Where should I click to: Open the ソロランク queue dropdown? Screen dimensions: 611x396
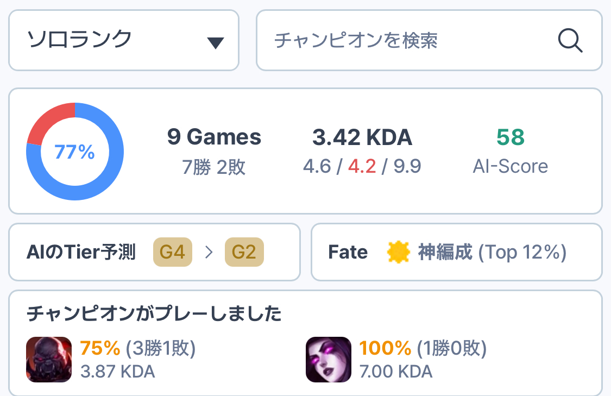click(x=124, y=40)
